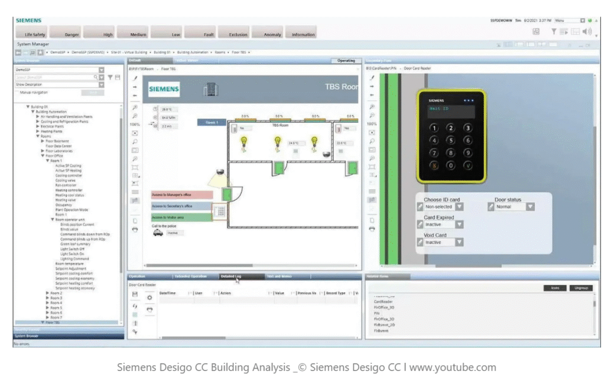
Task: Click the back navigation icon before the breadcrumb
Action: coord(18,53)
